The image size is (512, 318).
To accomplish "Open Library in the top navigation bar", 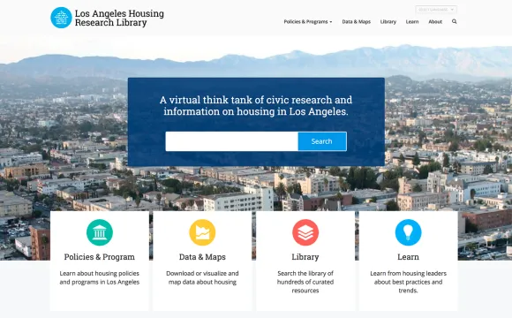I will pos(388,22).
